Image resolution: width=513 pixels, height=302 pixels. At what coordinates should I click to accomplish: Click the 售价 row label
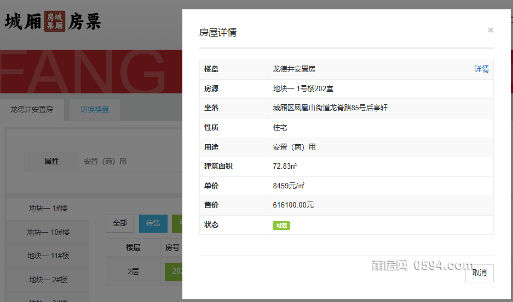tap(211, 205)
